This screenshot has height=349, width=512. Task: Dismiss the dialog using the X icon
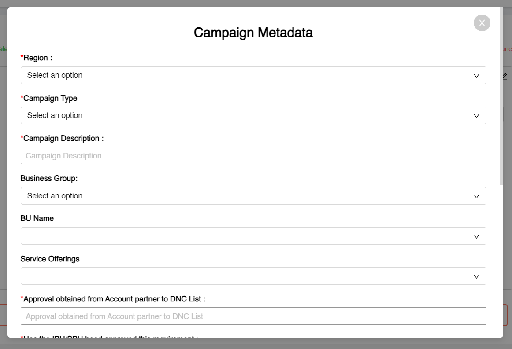482,23
